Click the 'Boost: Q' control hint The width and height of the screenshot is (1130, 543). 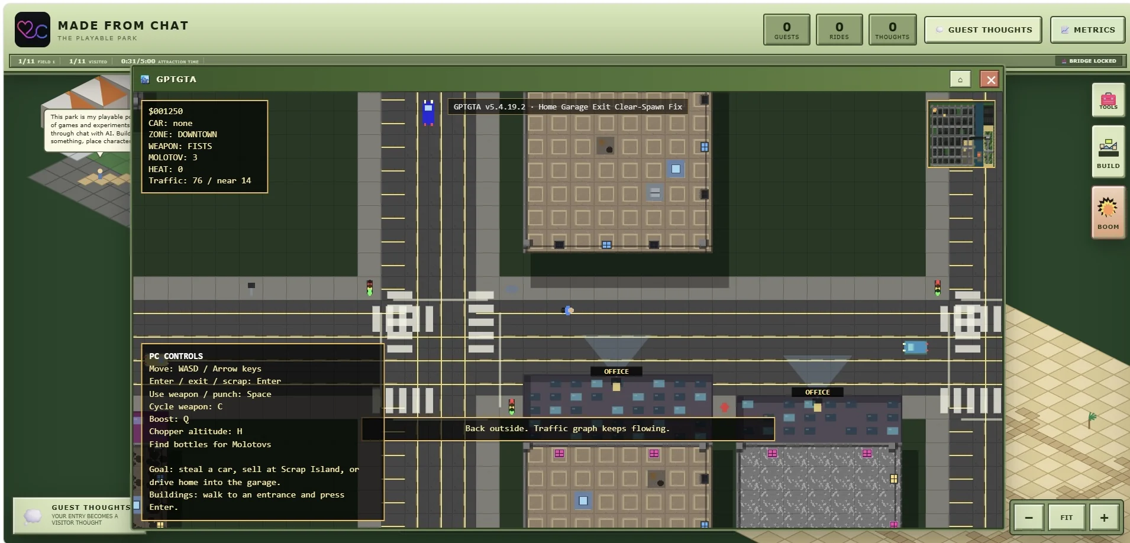pos(169,419)
